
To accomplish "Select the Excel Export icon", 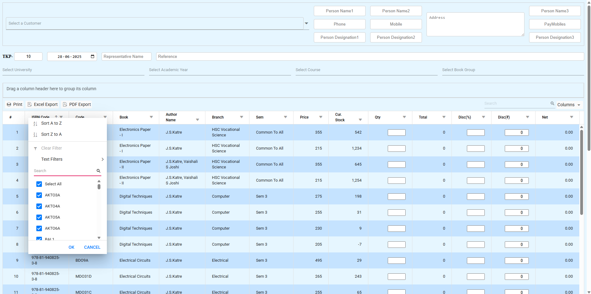I will pyautogui.click(x=30, y=104).
